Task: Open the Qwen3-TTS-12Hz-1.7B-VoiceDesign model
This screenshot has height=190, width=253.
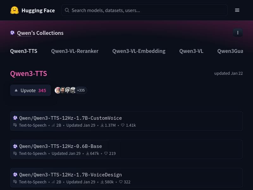Action: (x=70, y=174)
